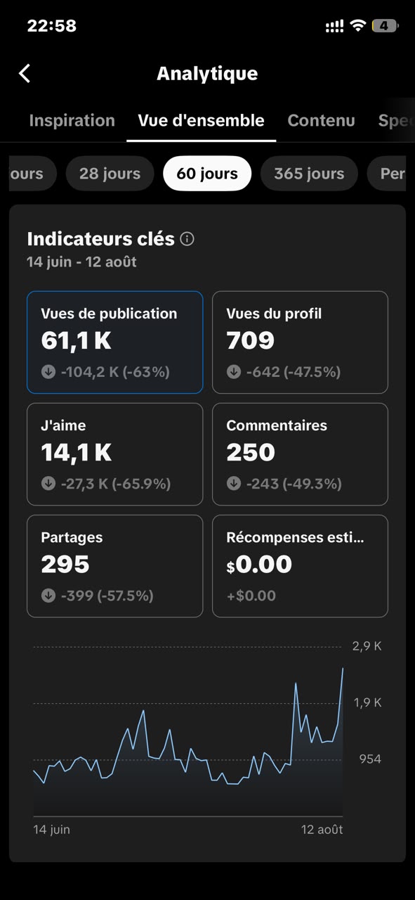
Task: Tap the Wi-Fi icon in status bar
Action: [358, 26]
